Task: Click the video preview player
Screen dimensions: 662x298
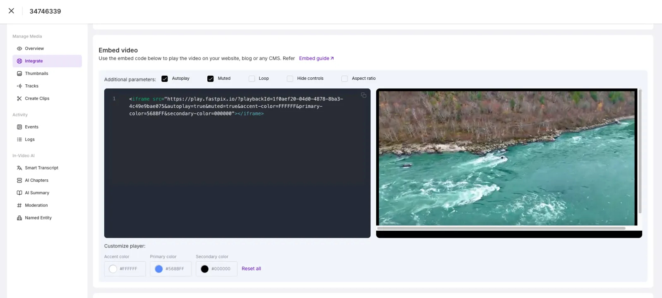Action: click(x=507, y=158)
